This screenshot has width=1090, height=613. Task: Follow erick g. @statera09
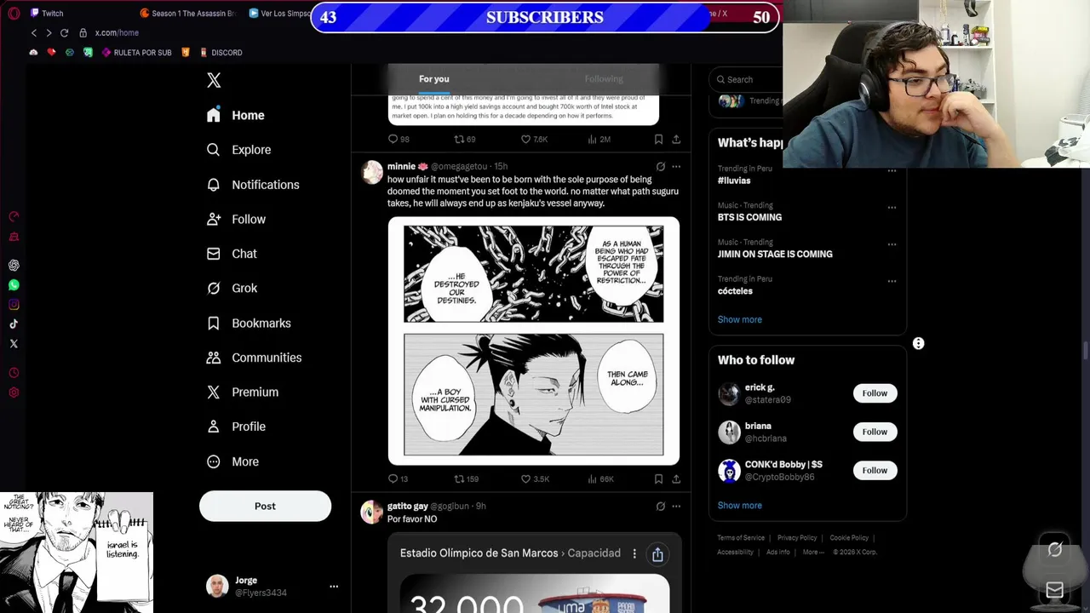pyautogui.click(x=875, y=393)
